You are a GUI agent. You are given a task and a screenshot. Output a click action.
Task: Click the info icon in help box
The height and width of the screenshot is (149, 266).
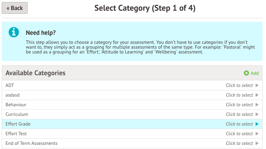[x=14, y=32]
